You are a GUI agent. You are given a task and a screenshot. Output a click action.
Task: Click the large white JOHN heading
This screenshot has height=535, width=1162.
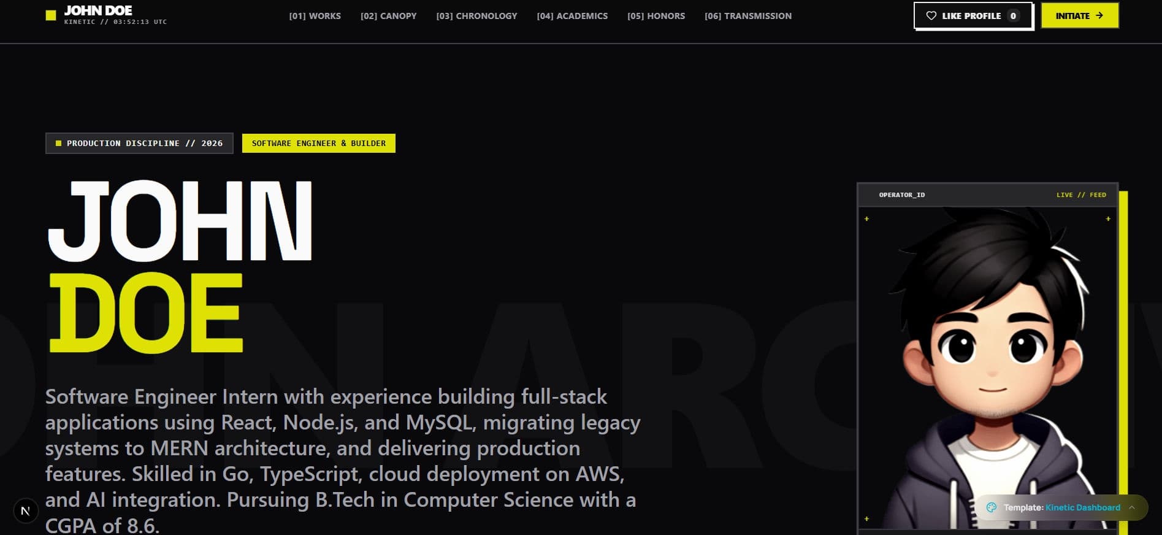[180, 221]
